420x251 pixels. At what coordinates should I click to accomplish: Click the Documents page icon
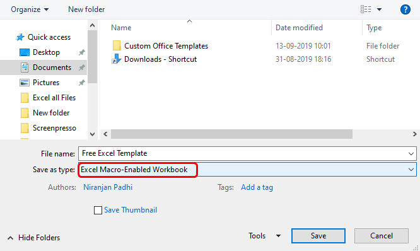[25, 67]
